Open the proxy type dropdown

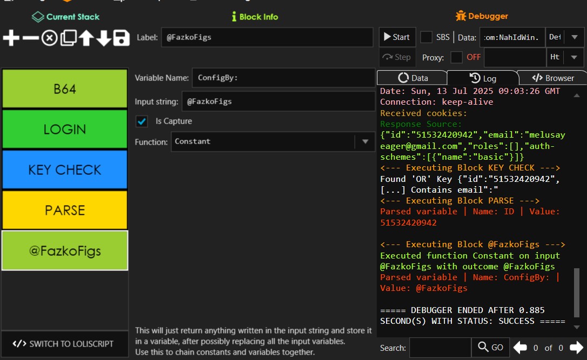(573, 57)
